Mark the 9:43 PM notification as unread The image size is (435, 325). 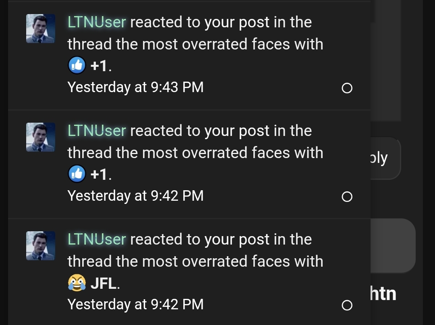coord(347,88)
